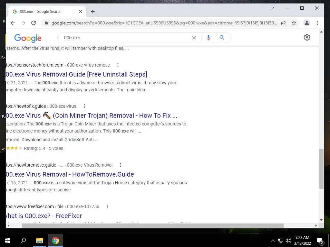Open options for sensorstechforum result

(118, 65)
